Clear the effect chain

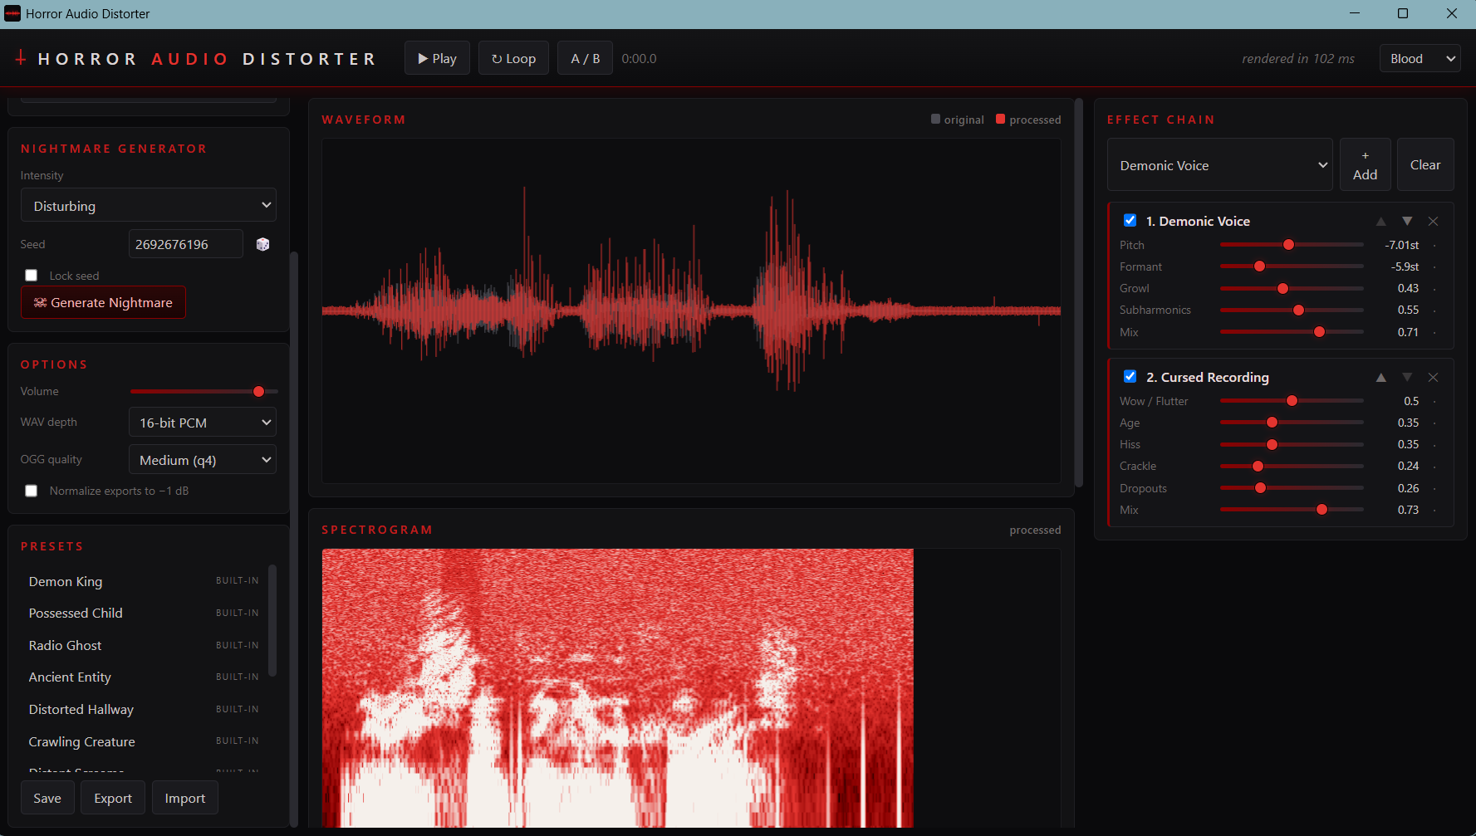coord(1425,164)
